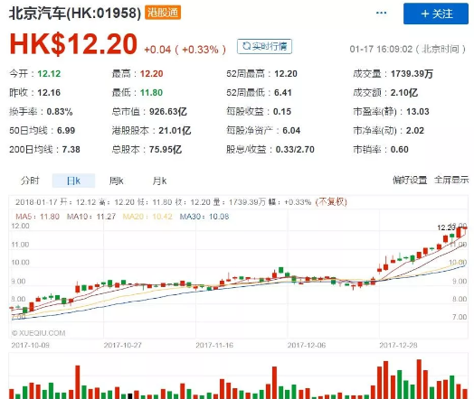Screen dimensions: 474x399
Task: Select the 昨收 value 12.16
Action: 49,93
